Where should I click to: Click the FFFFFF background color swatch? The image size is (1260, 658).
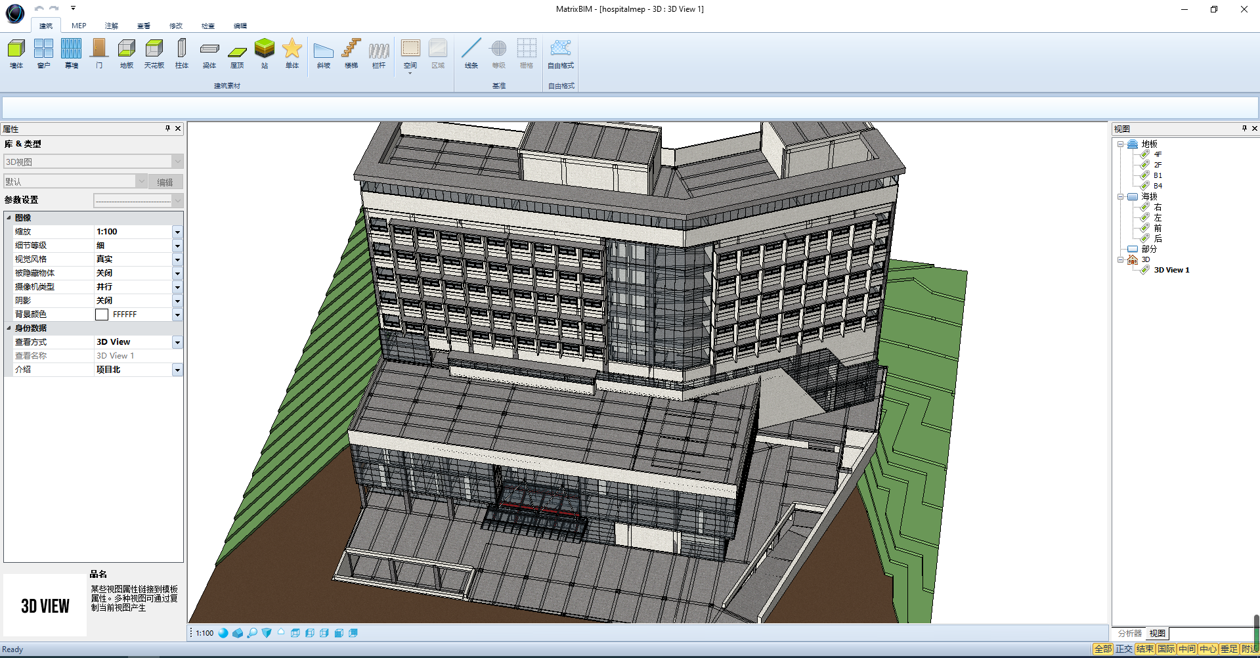click(102, 315)
